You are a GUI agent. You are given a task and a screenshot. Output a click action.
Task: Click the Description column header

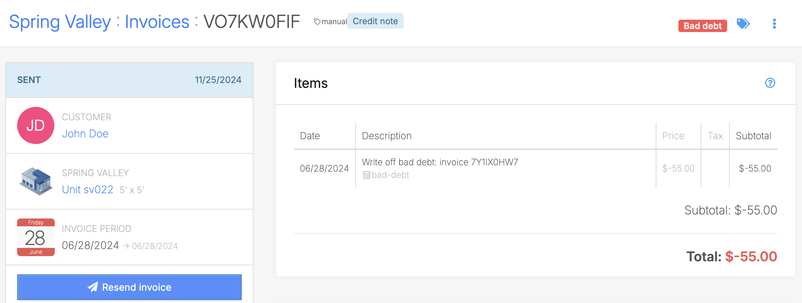click(x=386, y=136)
